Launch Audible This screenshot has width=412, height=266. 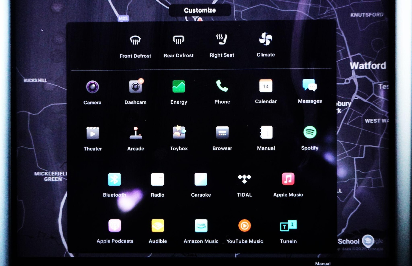[x=158, y=226]
